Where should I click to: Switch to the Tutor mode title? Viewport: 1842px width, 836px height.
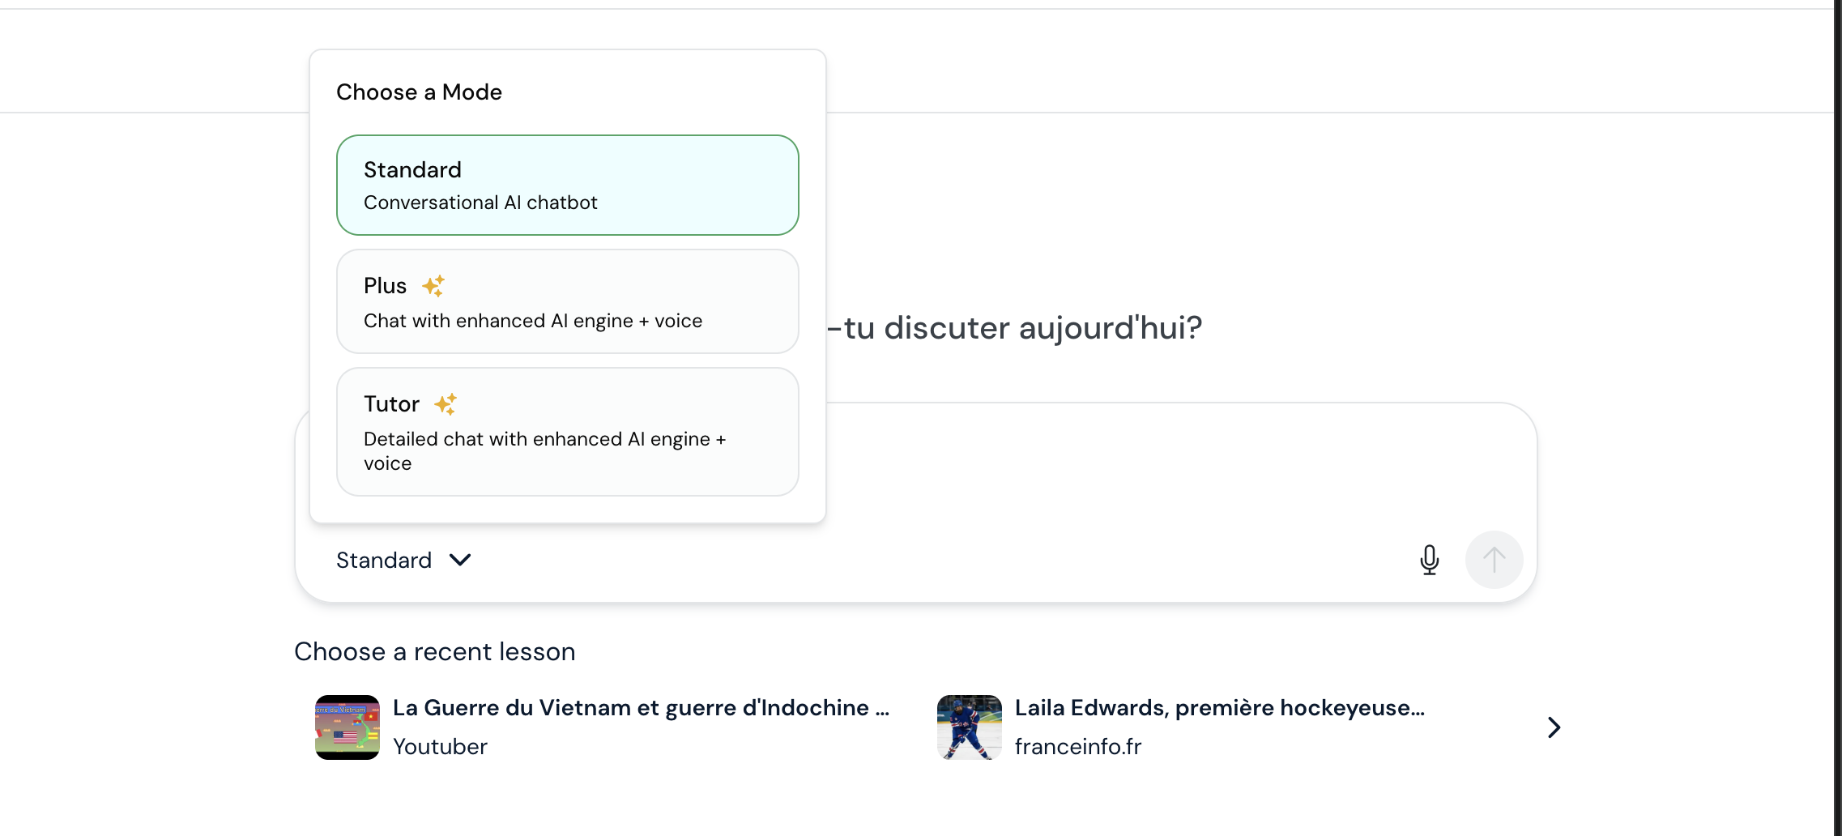click(391, 403)
